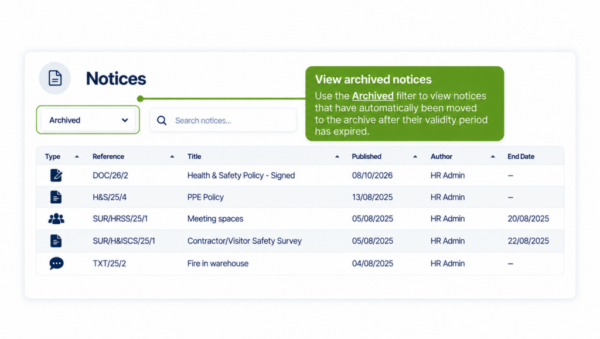Click the Reference column header label
The image size is (600, 339).
coord(108,156)
